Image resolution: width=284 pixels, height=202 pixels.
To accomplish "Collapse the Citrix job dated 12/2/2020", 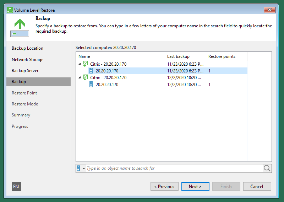I will 80,77.
